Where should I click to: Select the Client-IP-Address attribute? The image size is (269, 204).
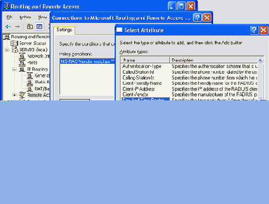pyautogui.click(x=138, y=89)
